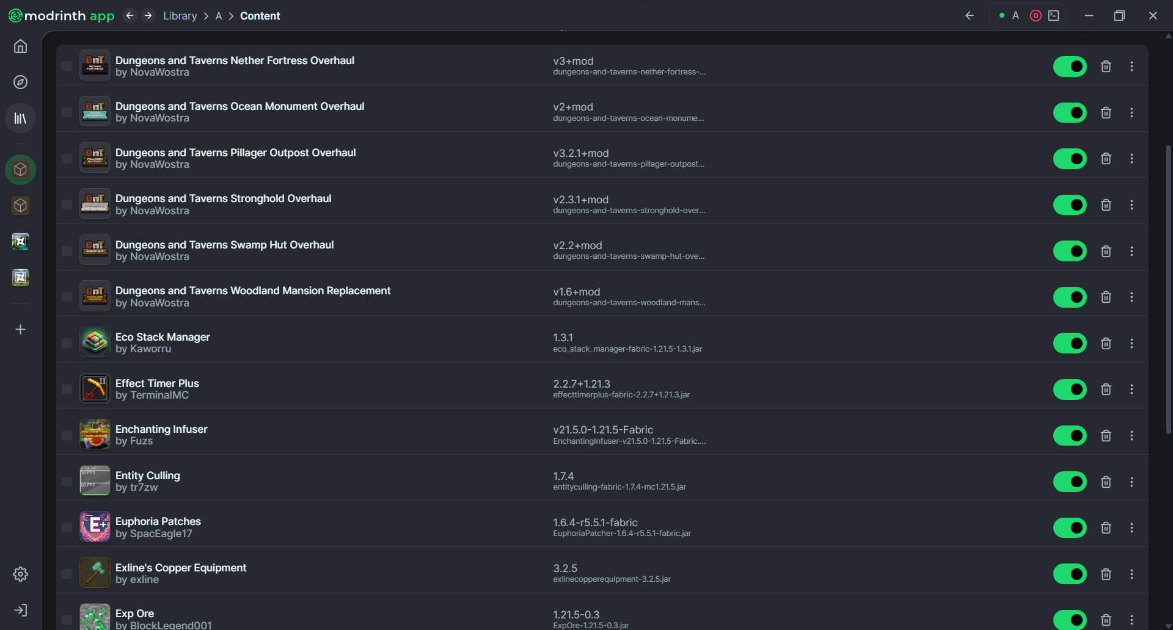Delete the Enchanting Infuser mod
Image resolution: width=1173 pixels, height=630 pixels.
click(x=1106, y=436)
